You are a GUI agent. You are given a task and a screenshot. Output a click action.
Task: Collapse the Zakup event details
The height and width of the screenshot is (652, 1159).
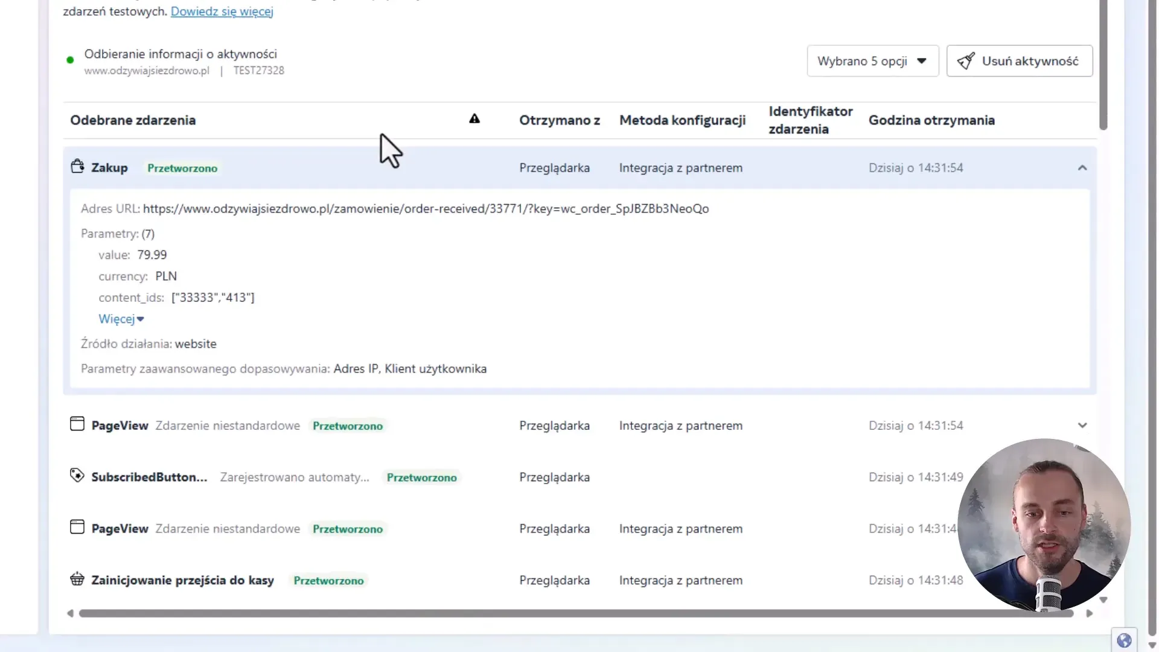1082,168
